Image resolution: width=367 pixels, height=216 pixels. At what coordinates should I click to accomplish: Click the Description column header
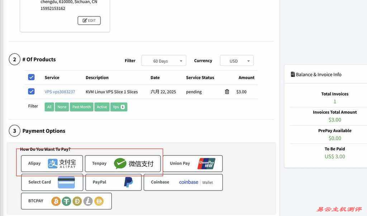(97, 78)
